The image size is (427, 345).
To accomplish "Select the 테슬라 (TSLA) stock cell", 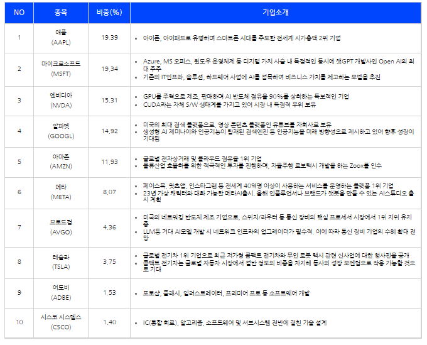I will (x=61, y=262).
